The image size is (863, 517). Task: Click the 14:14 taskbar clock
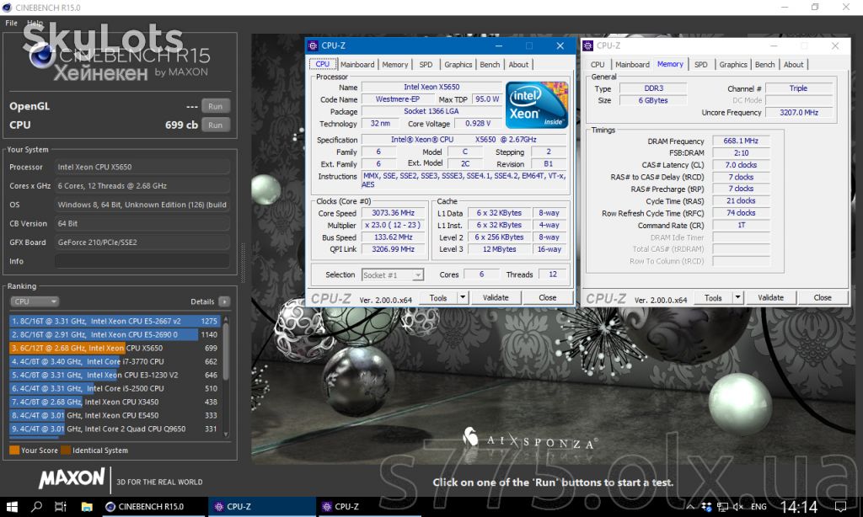(x=799, y=507)
